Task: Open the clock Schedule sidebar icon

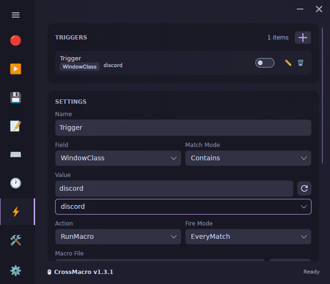Action: pos(16,183)
